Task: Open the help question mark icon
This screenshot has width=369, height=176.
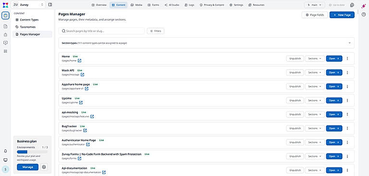Action: pos(364,14)
